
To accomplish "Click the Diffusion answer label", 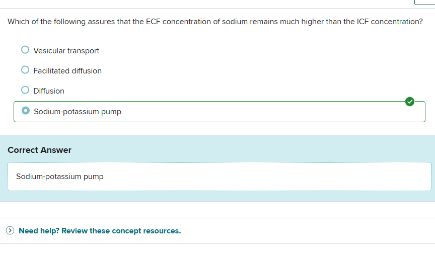I will pos(49,91).
